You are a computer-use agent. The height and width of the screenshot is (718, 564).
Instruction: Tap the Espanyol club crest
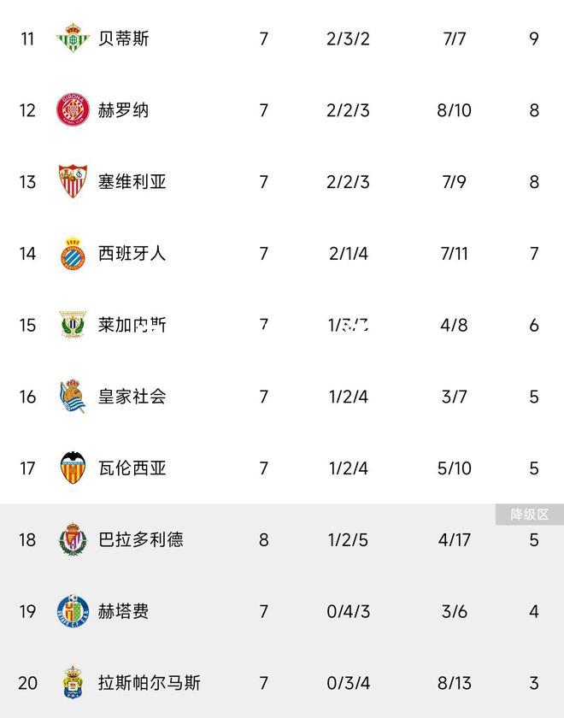(x=73, y=253)
